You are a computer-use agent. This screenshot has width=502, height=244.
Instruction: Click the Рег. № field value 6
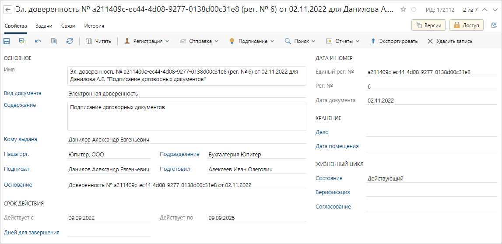pos(432,86)
